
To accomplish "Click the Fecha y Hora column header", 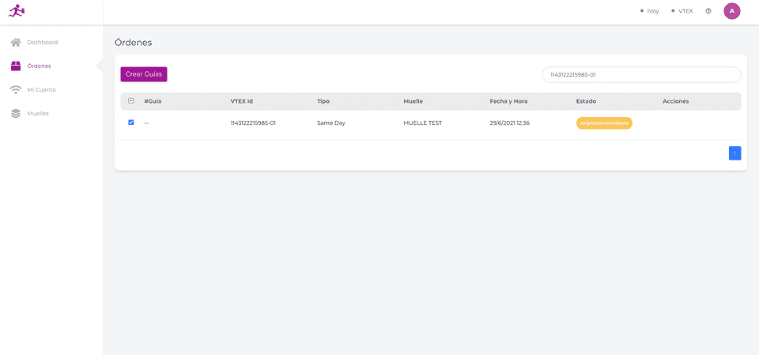I will tap(508, 101).
